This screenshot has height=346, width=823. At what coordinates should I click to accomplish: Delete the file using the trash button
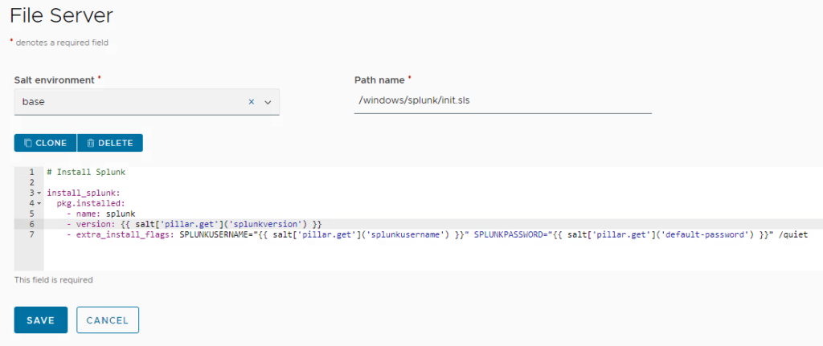pyautogui.click(x=110, y=143)
